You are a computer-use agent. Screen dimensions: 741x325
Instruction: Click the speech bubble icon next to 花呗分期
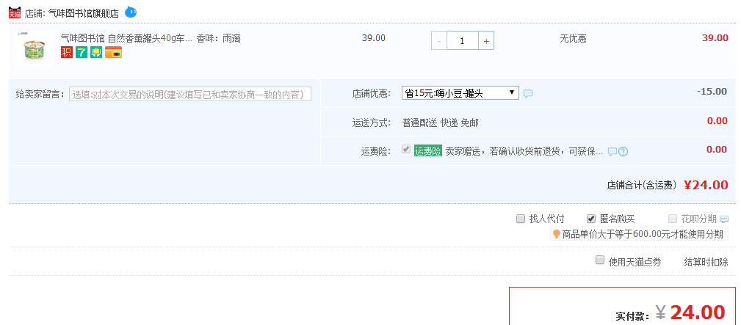pos(724,219)
